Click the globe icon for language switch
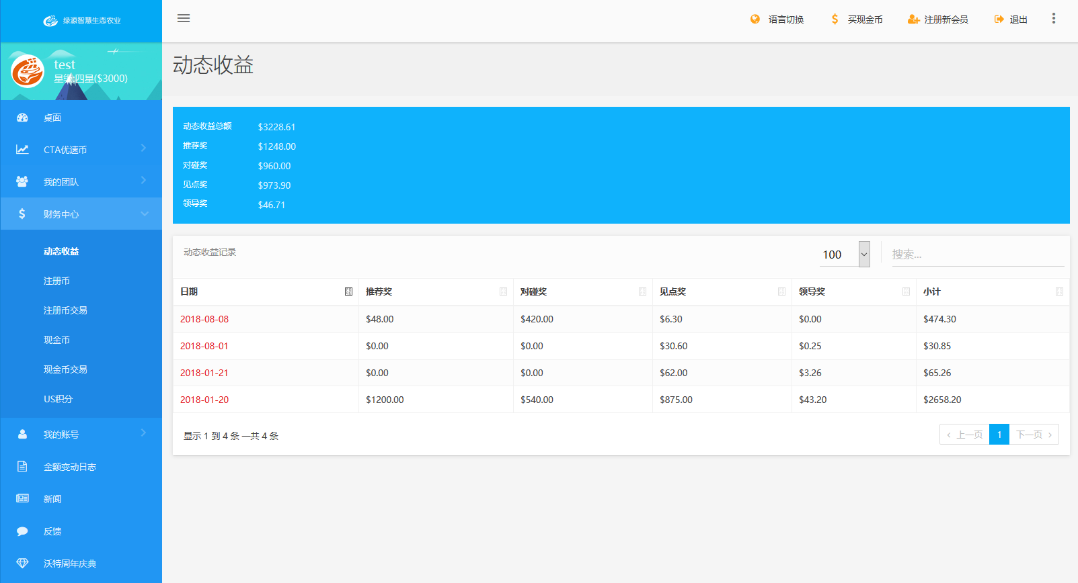The height and width of the screenshot is (583, 1078). tap(755, 19)
